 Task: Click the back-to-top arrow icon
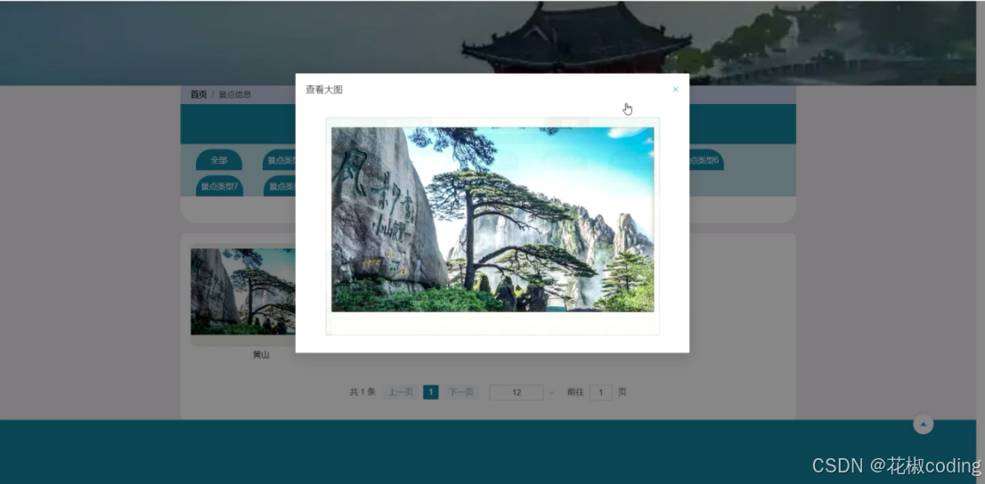(x=923, y=424)
